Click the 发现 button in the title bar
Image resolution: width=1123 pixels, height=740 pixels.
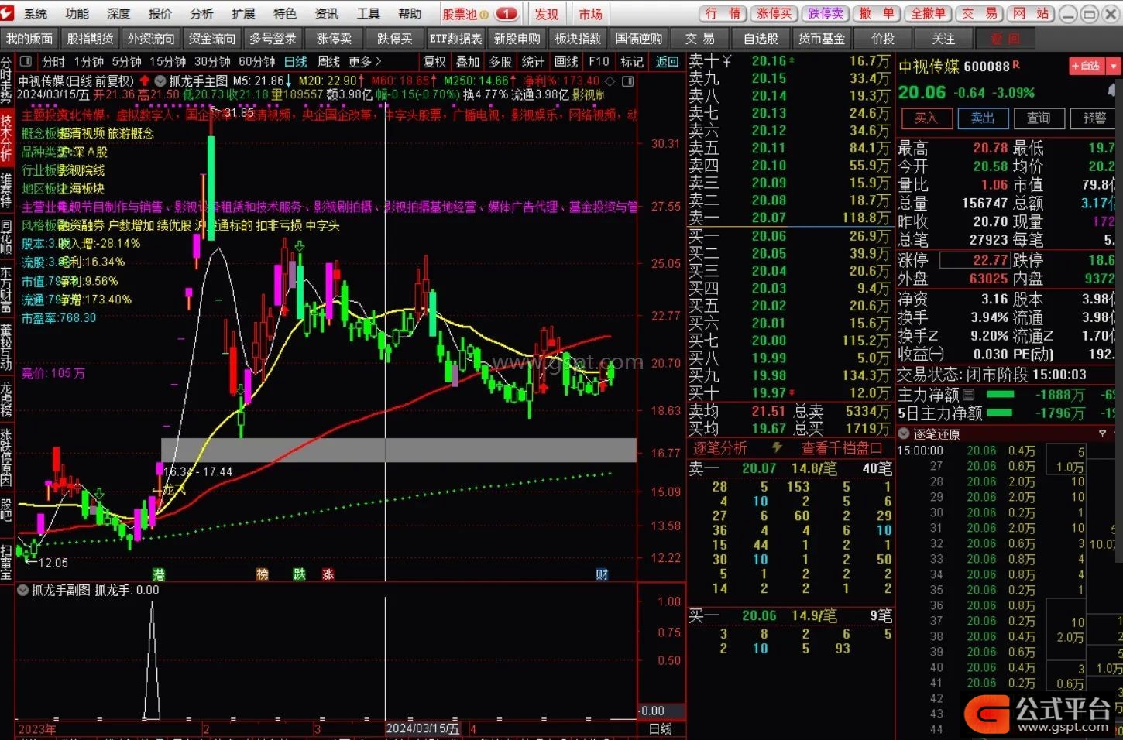[547, 14]
